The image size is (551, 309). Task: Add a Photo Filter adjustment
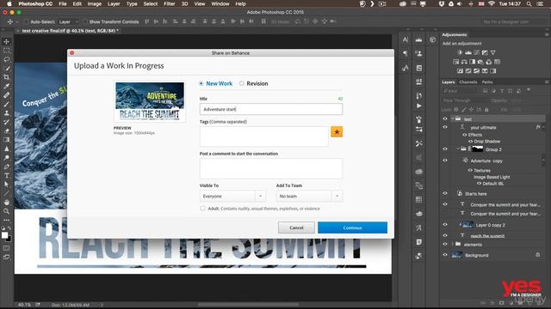click(x=480, y=62)
